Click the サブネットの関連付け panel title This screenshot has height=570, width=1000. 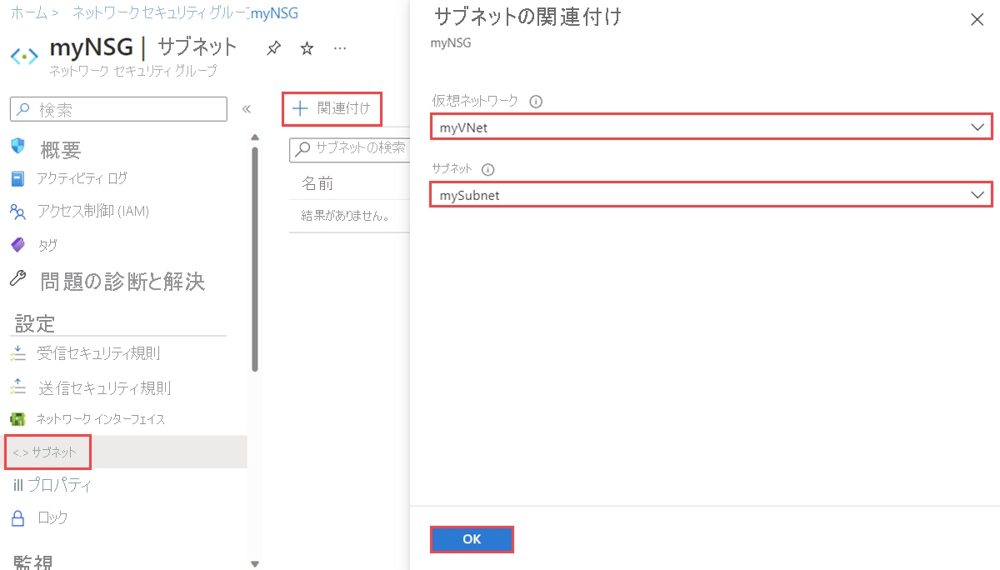[527, 17]
